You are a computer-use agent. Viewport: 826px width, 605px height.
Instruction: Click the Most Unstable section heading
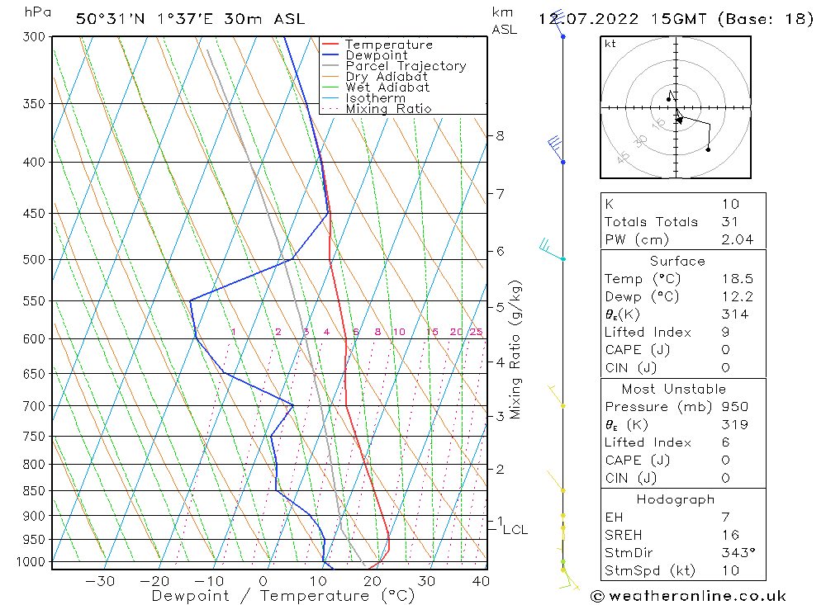[x=674, y=389]
